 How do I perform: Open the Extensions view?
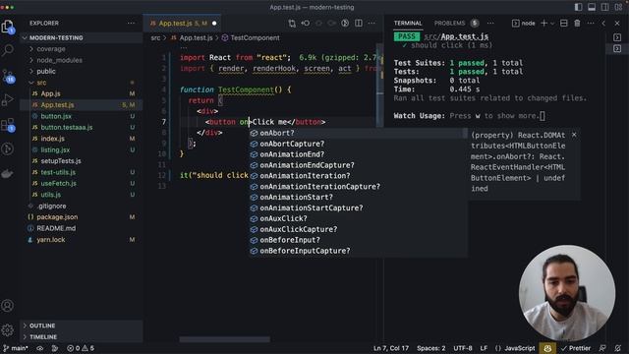pyautogui.click(x=8, y=125)
